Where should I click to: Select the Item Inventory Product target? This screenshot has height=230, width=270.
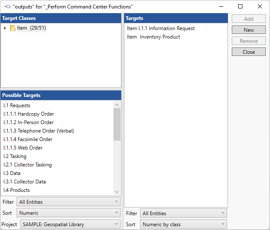coord(153,37)
